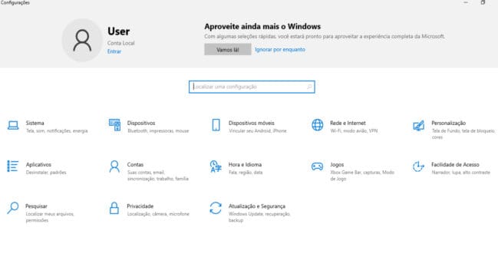Click the Entrar sign-in link
The width and height of the screenshot is (498, 280).
114,51
